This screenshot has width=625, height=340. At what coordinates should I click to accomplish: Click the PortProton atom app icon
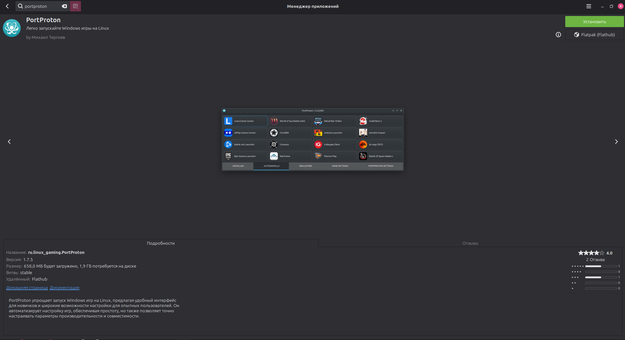[x=12, y=28]
